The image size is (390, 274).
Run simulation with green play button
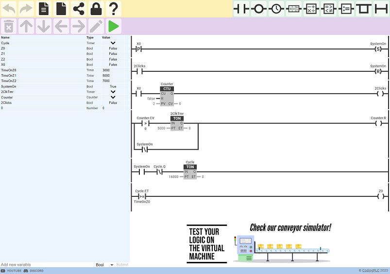(114, 26)
